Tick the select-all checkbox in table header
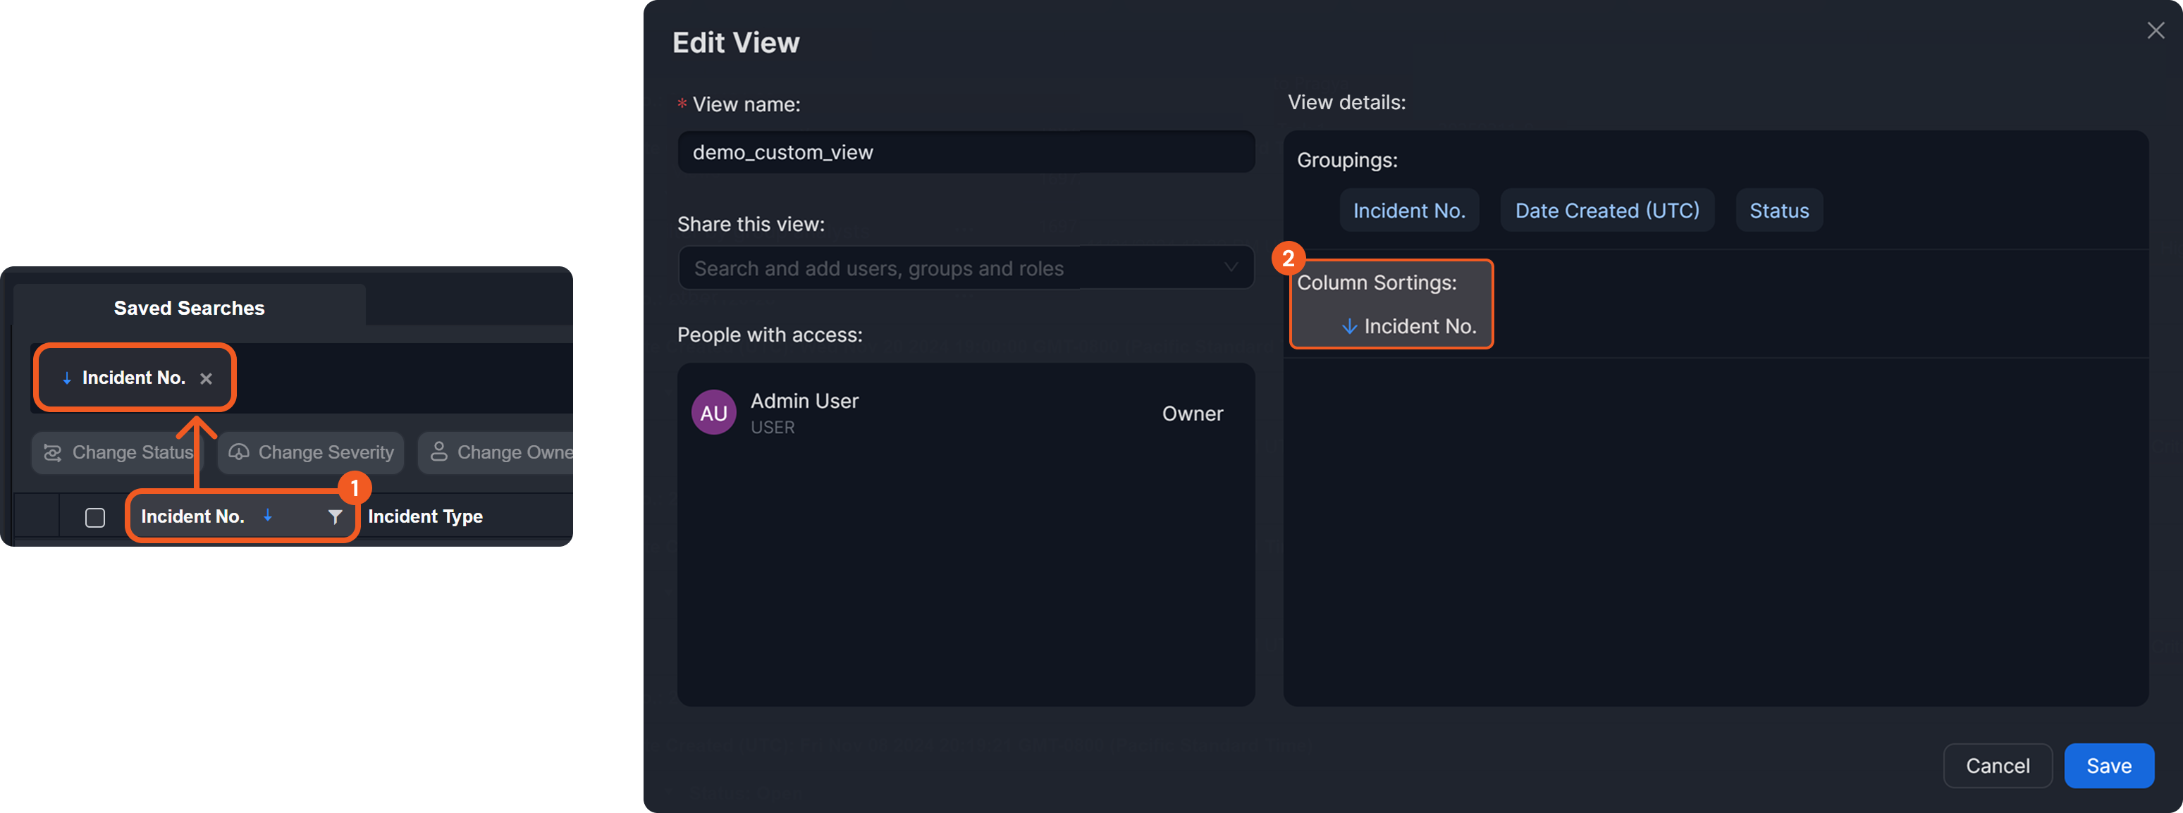Image resolution: width=2183 pixels, height=813 pixels. pyautogui.click(x=95, y=517)
